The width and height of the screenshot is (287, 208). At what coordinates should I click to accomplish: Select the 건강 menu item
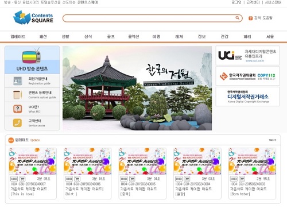pyautogui.click(x=224, y=36)
